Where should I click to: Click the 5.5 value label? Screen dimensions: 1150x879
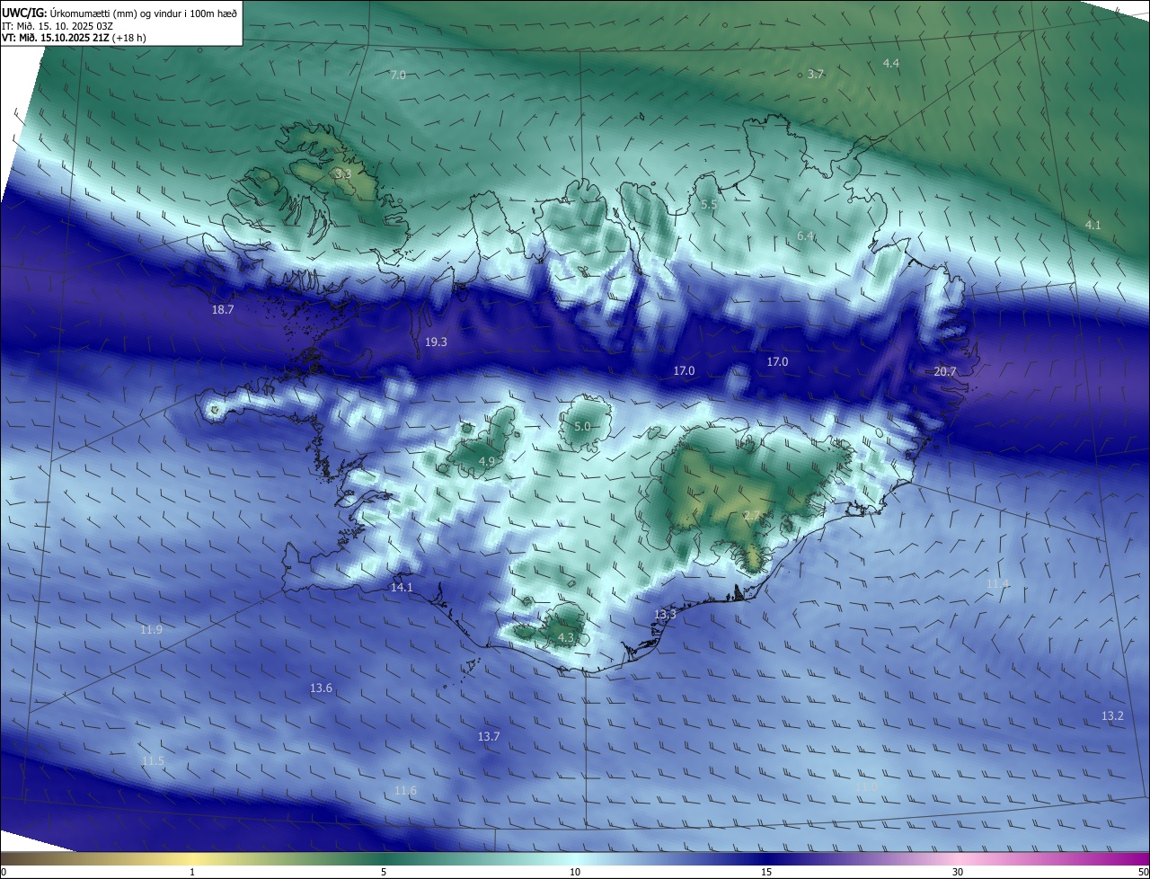coord(709,205)
